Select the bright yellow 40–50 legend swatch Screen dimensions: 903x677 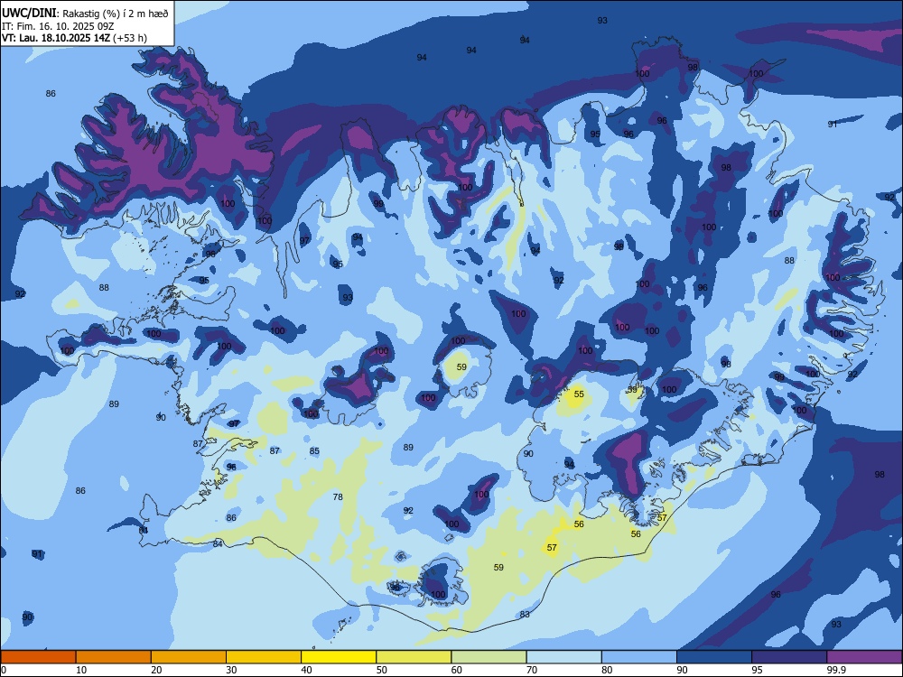(x=339, y=657)
